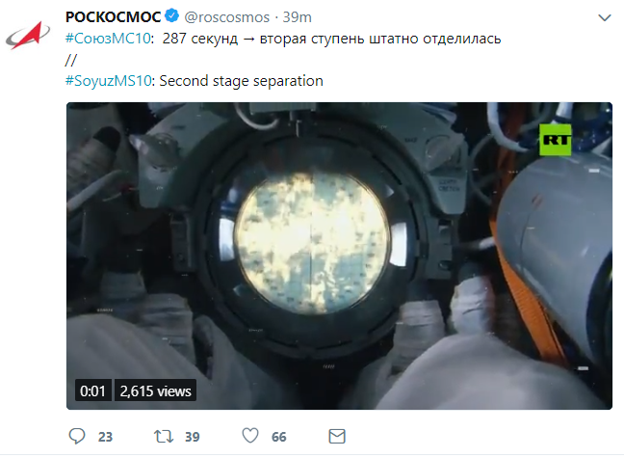Click the 23 replies count
The height and width of the screenshot is (458, 624).
(106, 437)
